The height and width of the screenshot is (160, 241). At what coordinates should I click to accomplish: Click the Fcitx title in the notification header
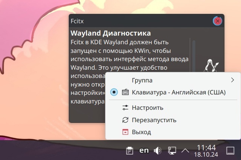pyautogui.click(x=77, y=21)
